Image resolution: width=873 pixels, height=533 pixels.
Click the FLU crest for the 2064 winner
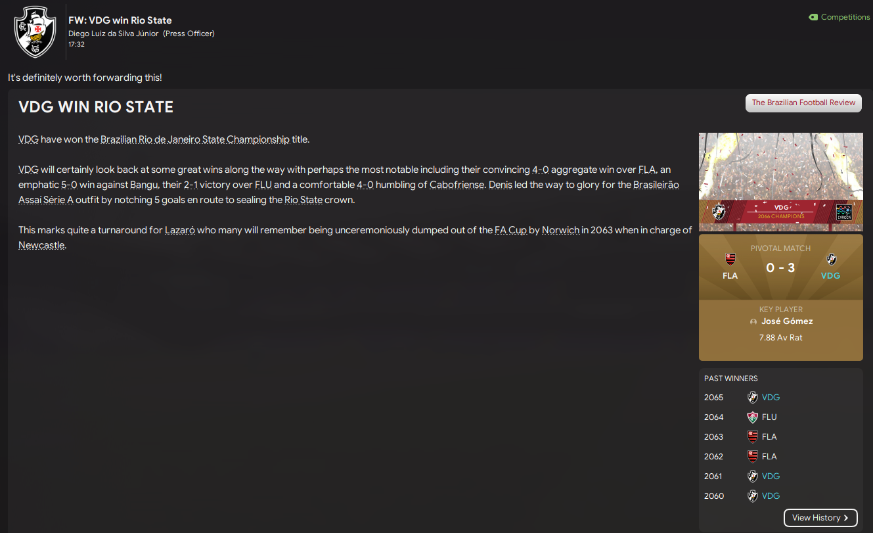coord(753,417)
